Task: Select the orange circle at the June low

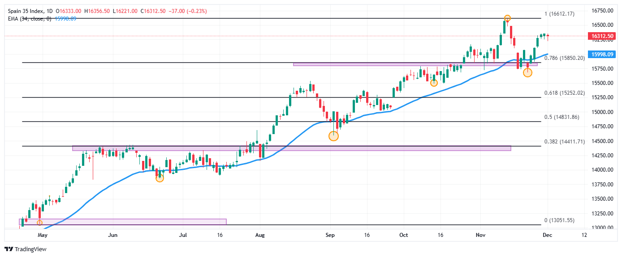Action: point(160,178)
